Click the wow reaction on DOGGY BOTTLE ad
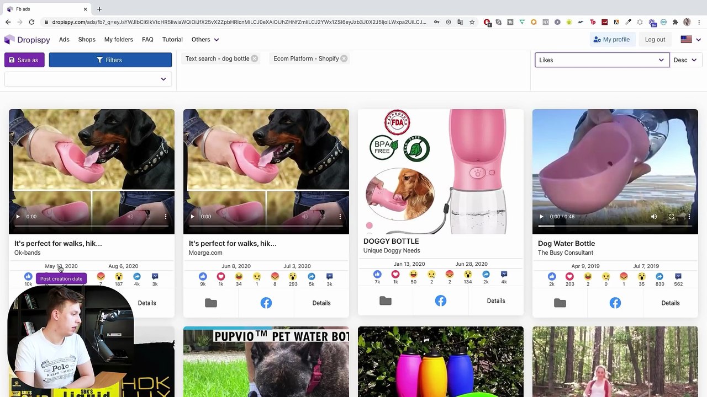707x397 pixels. point(468,274)
